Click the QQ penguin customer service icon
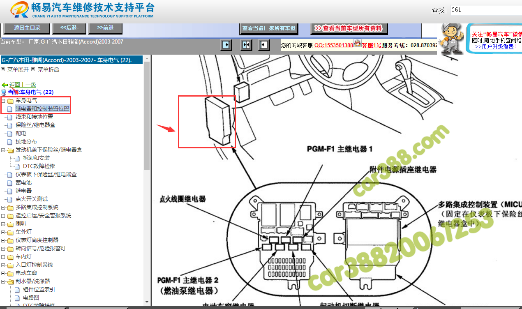The image size is (522, 309). (x=357, y=44)
